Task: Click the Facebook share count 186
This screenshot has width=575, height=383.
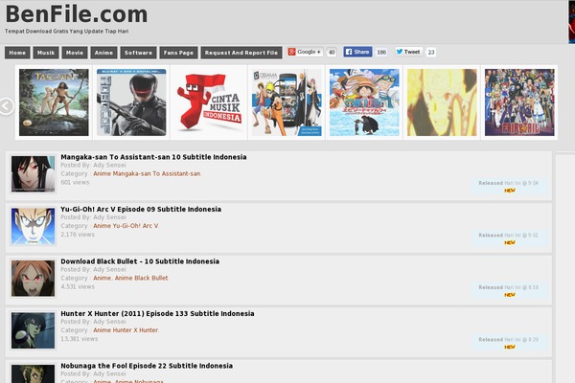Action: (381, 53)
